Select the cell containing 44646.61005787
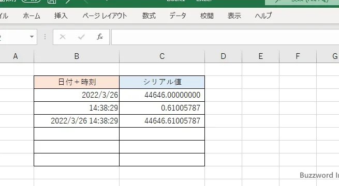 point(162,121)
